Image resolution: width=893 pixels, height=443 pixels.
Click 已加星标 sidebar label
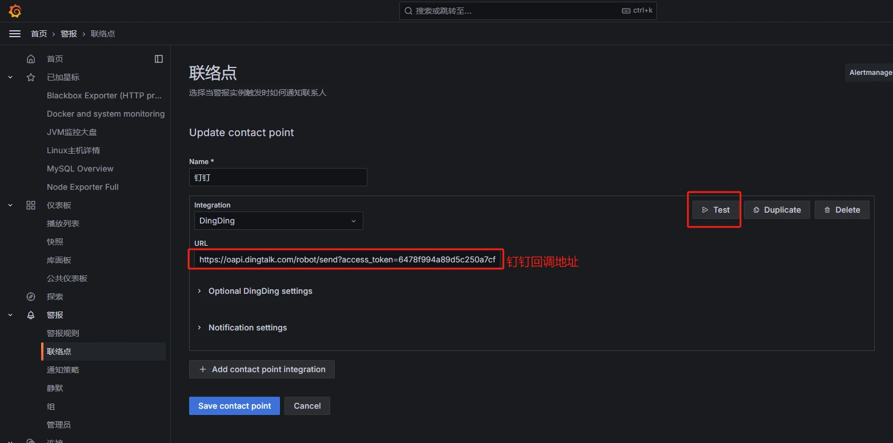63,77
